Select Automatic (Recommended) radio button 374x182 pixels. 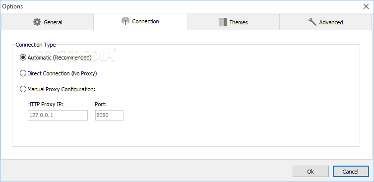click(23, 58)
